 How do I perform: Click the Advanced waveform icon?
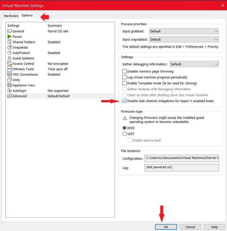[x=9, y=96]
